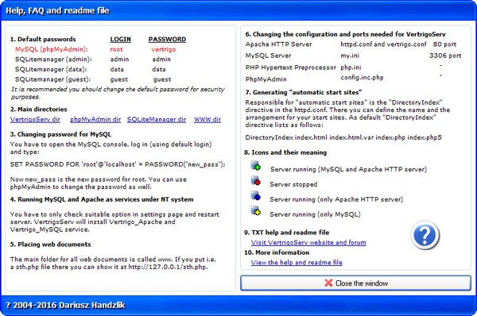Click the '10. More information' heading

click(x=277, y=252)
